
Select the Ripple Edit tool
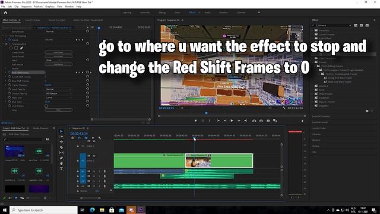coord(61,142)
